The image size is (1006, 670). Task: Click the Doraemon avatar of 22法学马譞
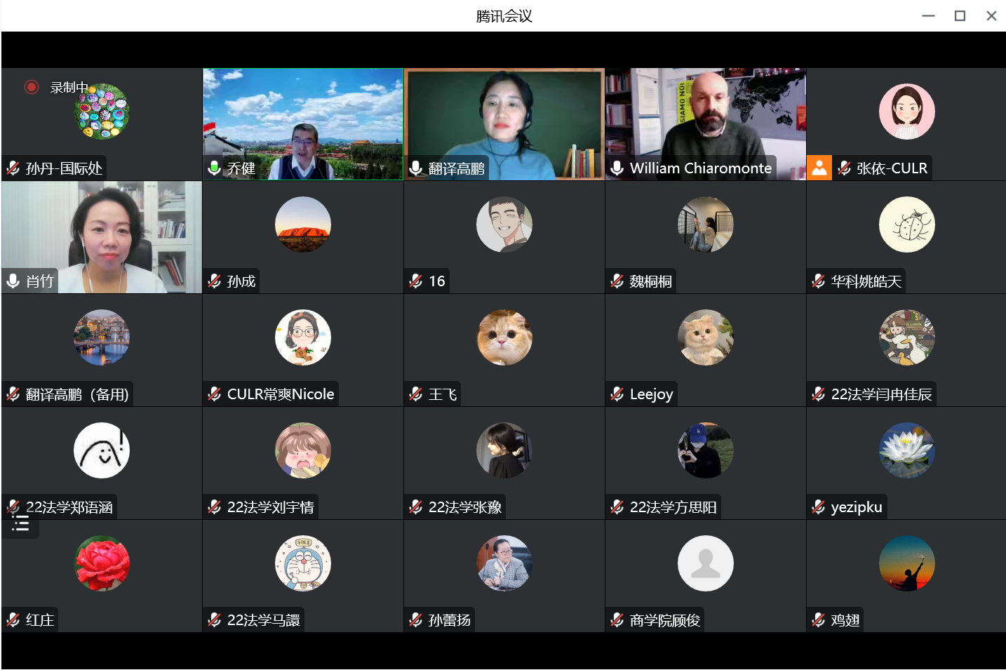(x=302, y=563)
